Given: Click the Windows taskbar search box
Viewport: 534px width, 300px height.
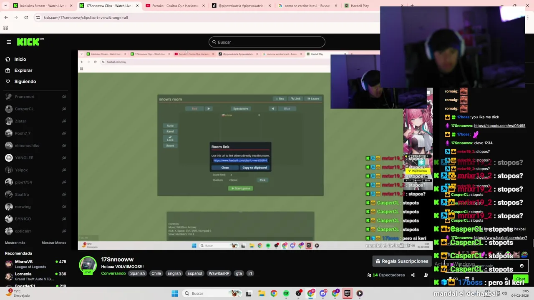Looking at the screenshot, I should 213,293.
